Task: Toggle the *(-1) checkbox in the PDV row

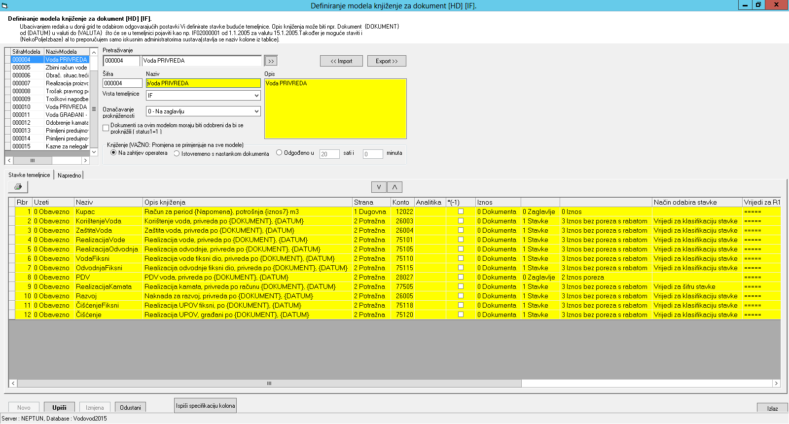Action: pos(461,277)
